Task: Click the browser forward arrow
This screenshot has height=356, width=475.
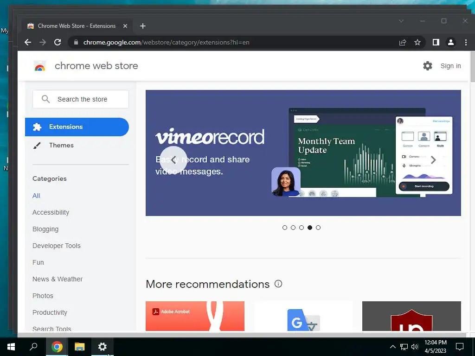Action: 43,42
